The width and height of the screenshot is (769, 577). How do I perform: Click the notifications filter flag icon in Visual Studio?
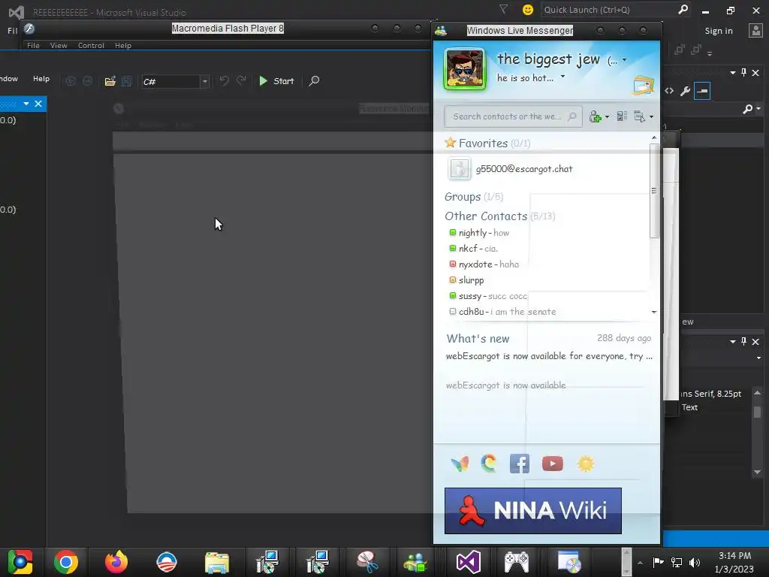click(x=503, y=9)
